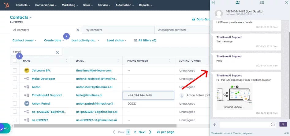Screen dimensions: 290x136
Task: Click Igor Gassko's avatar picture
Action: click(219, 14)
